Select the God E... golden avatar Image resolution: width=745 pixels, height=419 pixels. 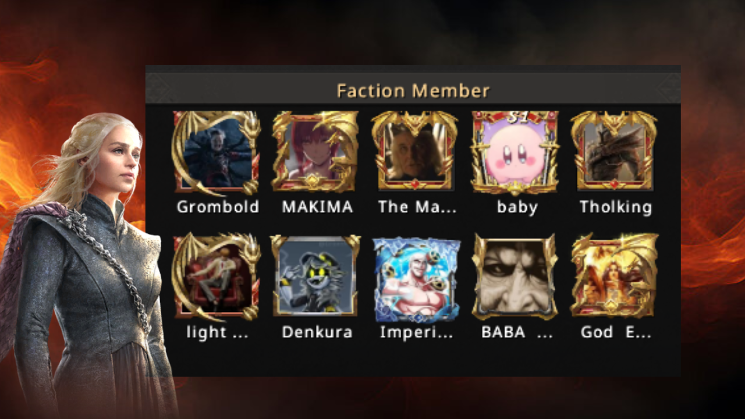point(615,276)
